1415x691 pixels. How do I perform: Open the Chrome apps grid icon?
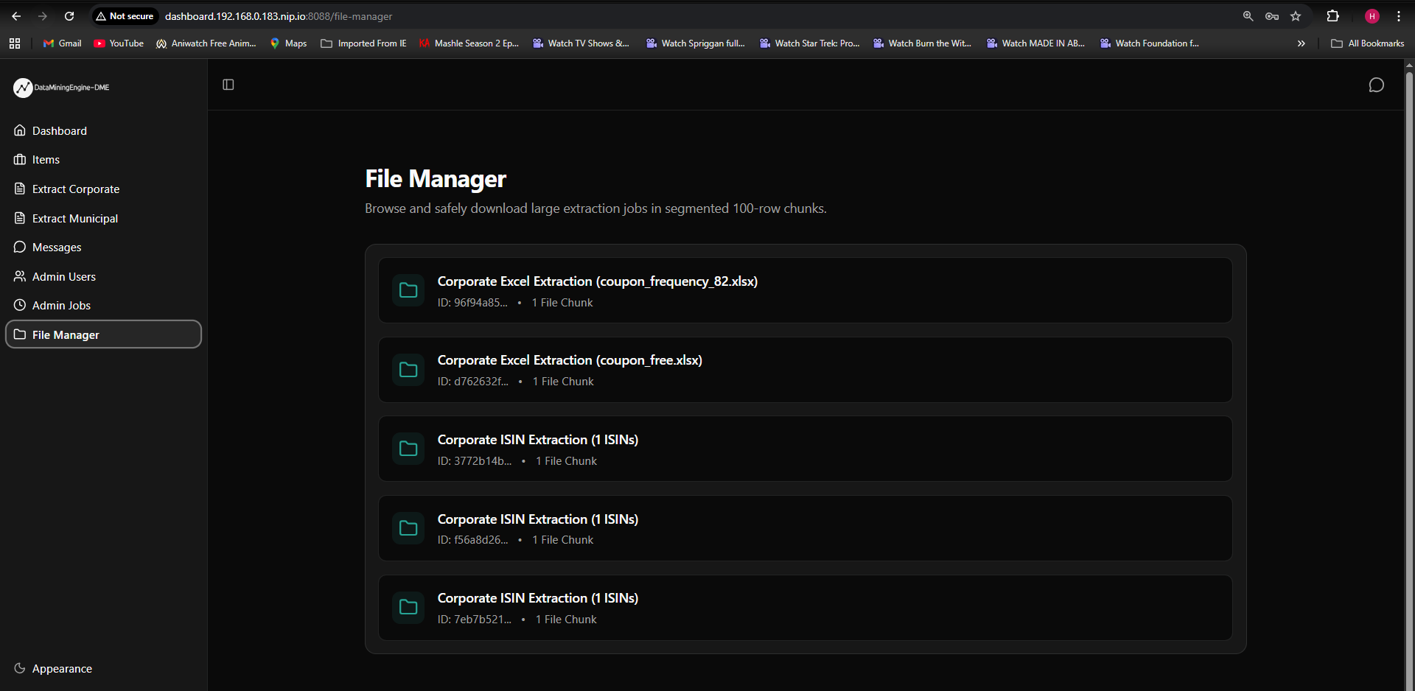pos(15,43)
